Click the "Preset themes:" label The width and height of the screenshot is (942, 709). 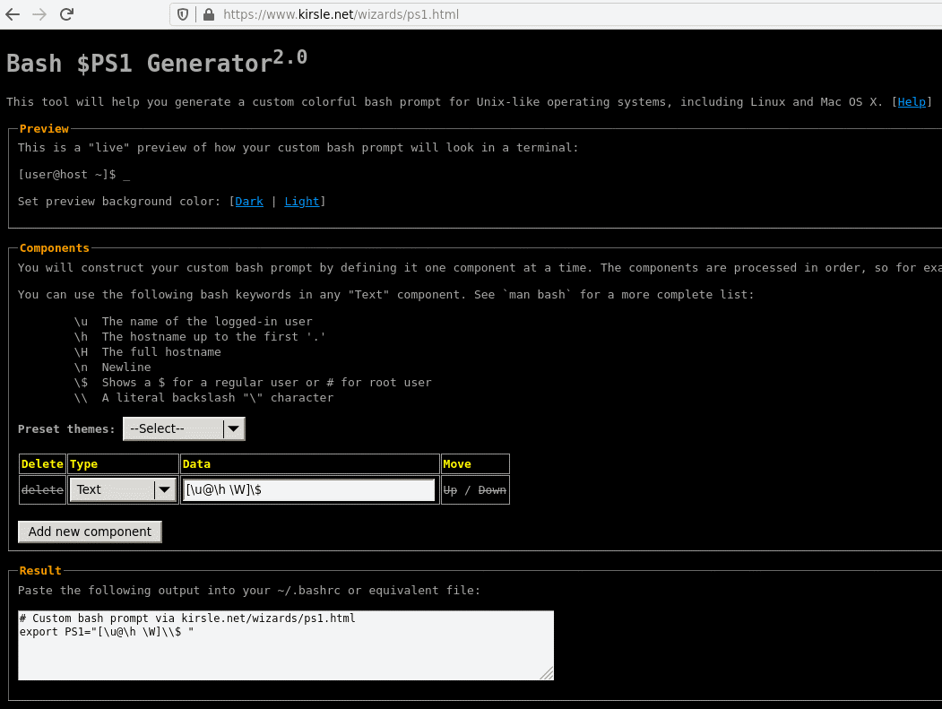(66, 429)
